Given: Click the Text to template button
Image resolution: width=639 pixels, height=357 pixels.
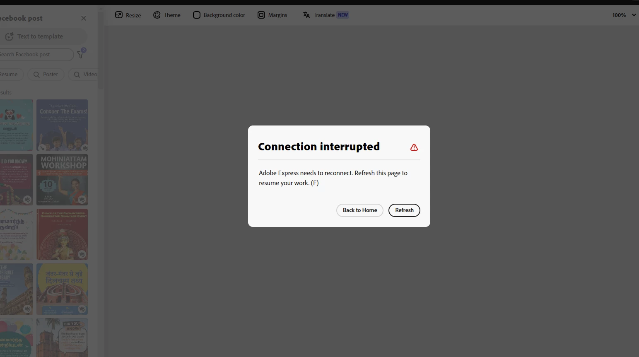Looking at the screenshot, I should tap(43, 36).
